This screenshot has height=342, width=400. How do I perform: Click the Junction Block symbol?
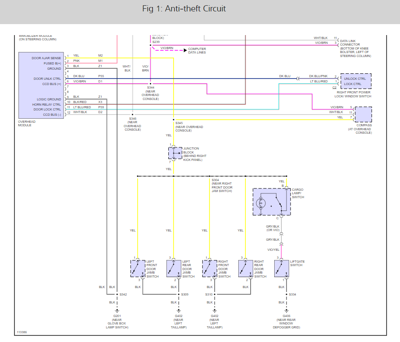[175, 153]
